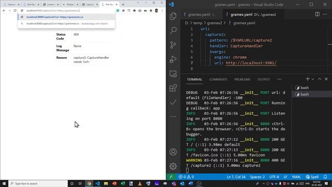Open the Source Control view
The height and width of the screenshot is (187, 332).
[x=173, y=45]
